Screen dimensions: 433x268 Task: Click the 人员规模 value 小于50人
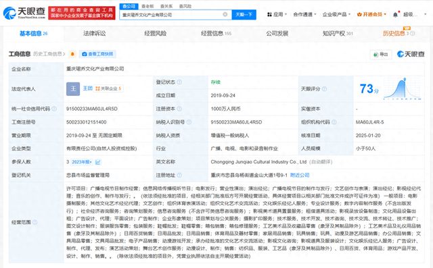click(x=365, y=149)
